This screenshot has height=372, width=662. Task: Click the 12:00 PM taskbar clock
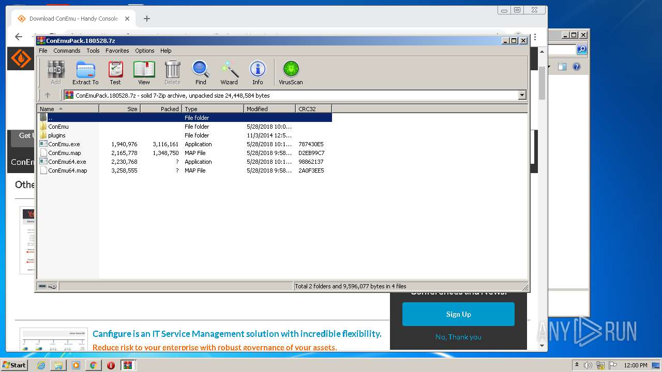[x=636, y=365]
